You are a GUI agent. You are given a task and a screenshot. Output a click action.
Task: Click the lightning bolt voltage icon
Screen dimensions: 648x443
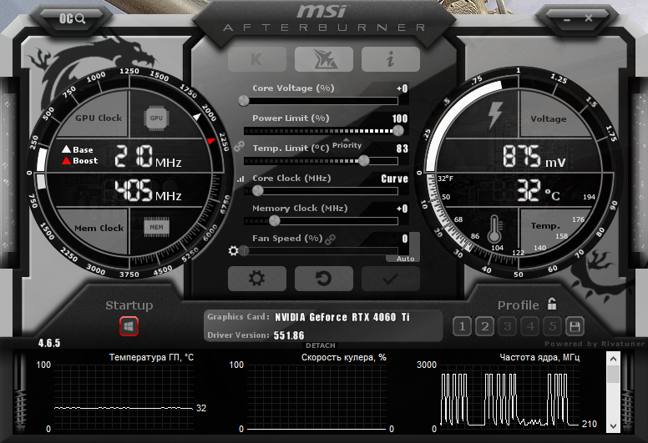tap(495, 115)
